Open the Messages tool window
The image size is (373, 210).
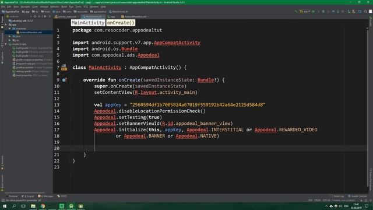pos(46,196)
